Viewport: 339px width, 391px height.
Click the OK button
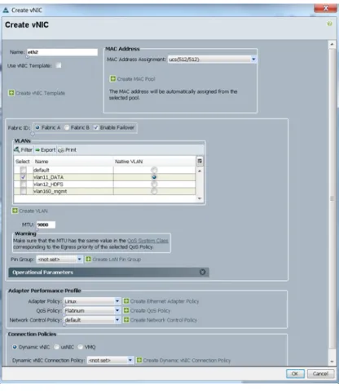(x=295, y=373)
